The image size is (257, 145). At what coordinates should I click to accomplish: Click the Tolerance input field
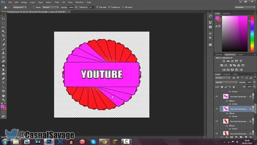click(x=92, y=7)
